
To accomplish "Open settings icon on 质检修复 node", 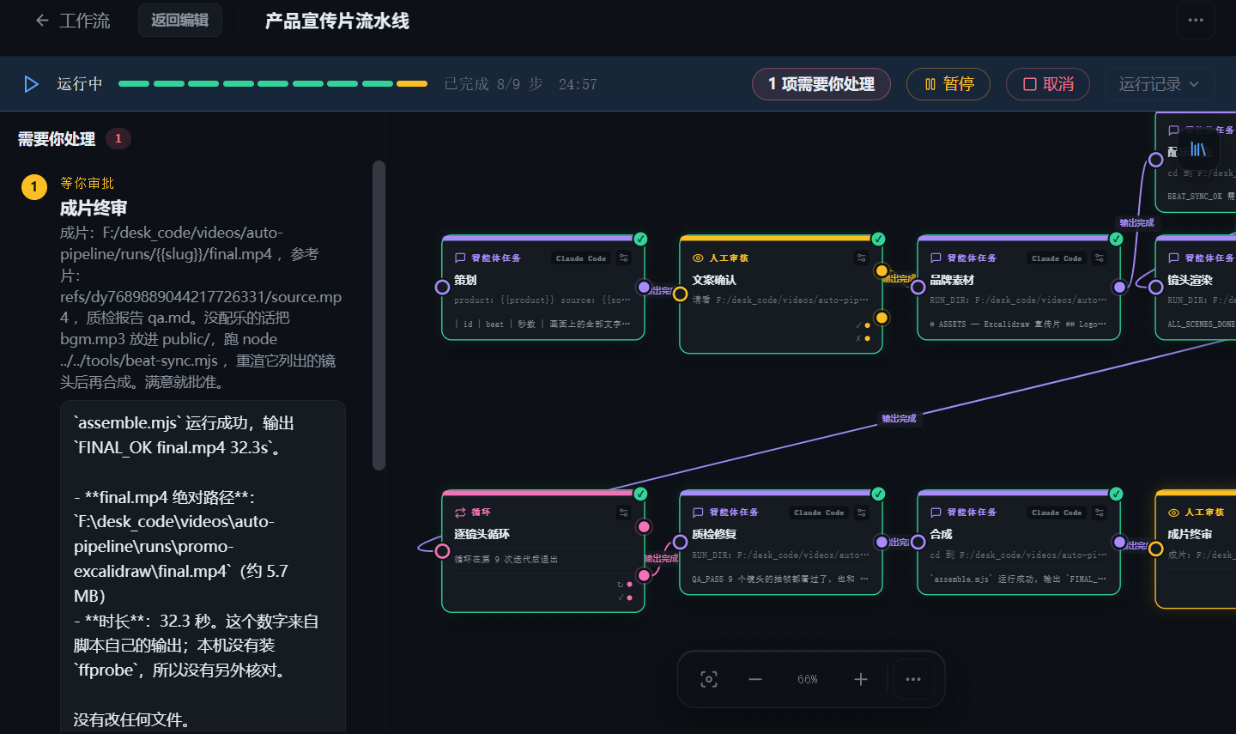I will point(862,513).
